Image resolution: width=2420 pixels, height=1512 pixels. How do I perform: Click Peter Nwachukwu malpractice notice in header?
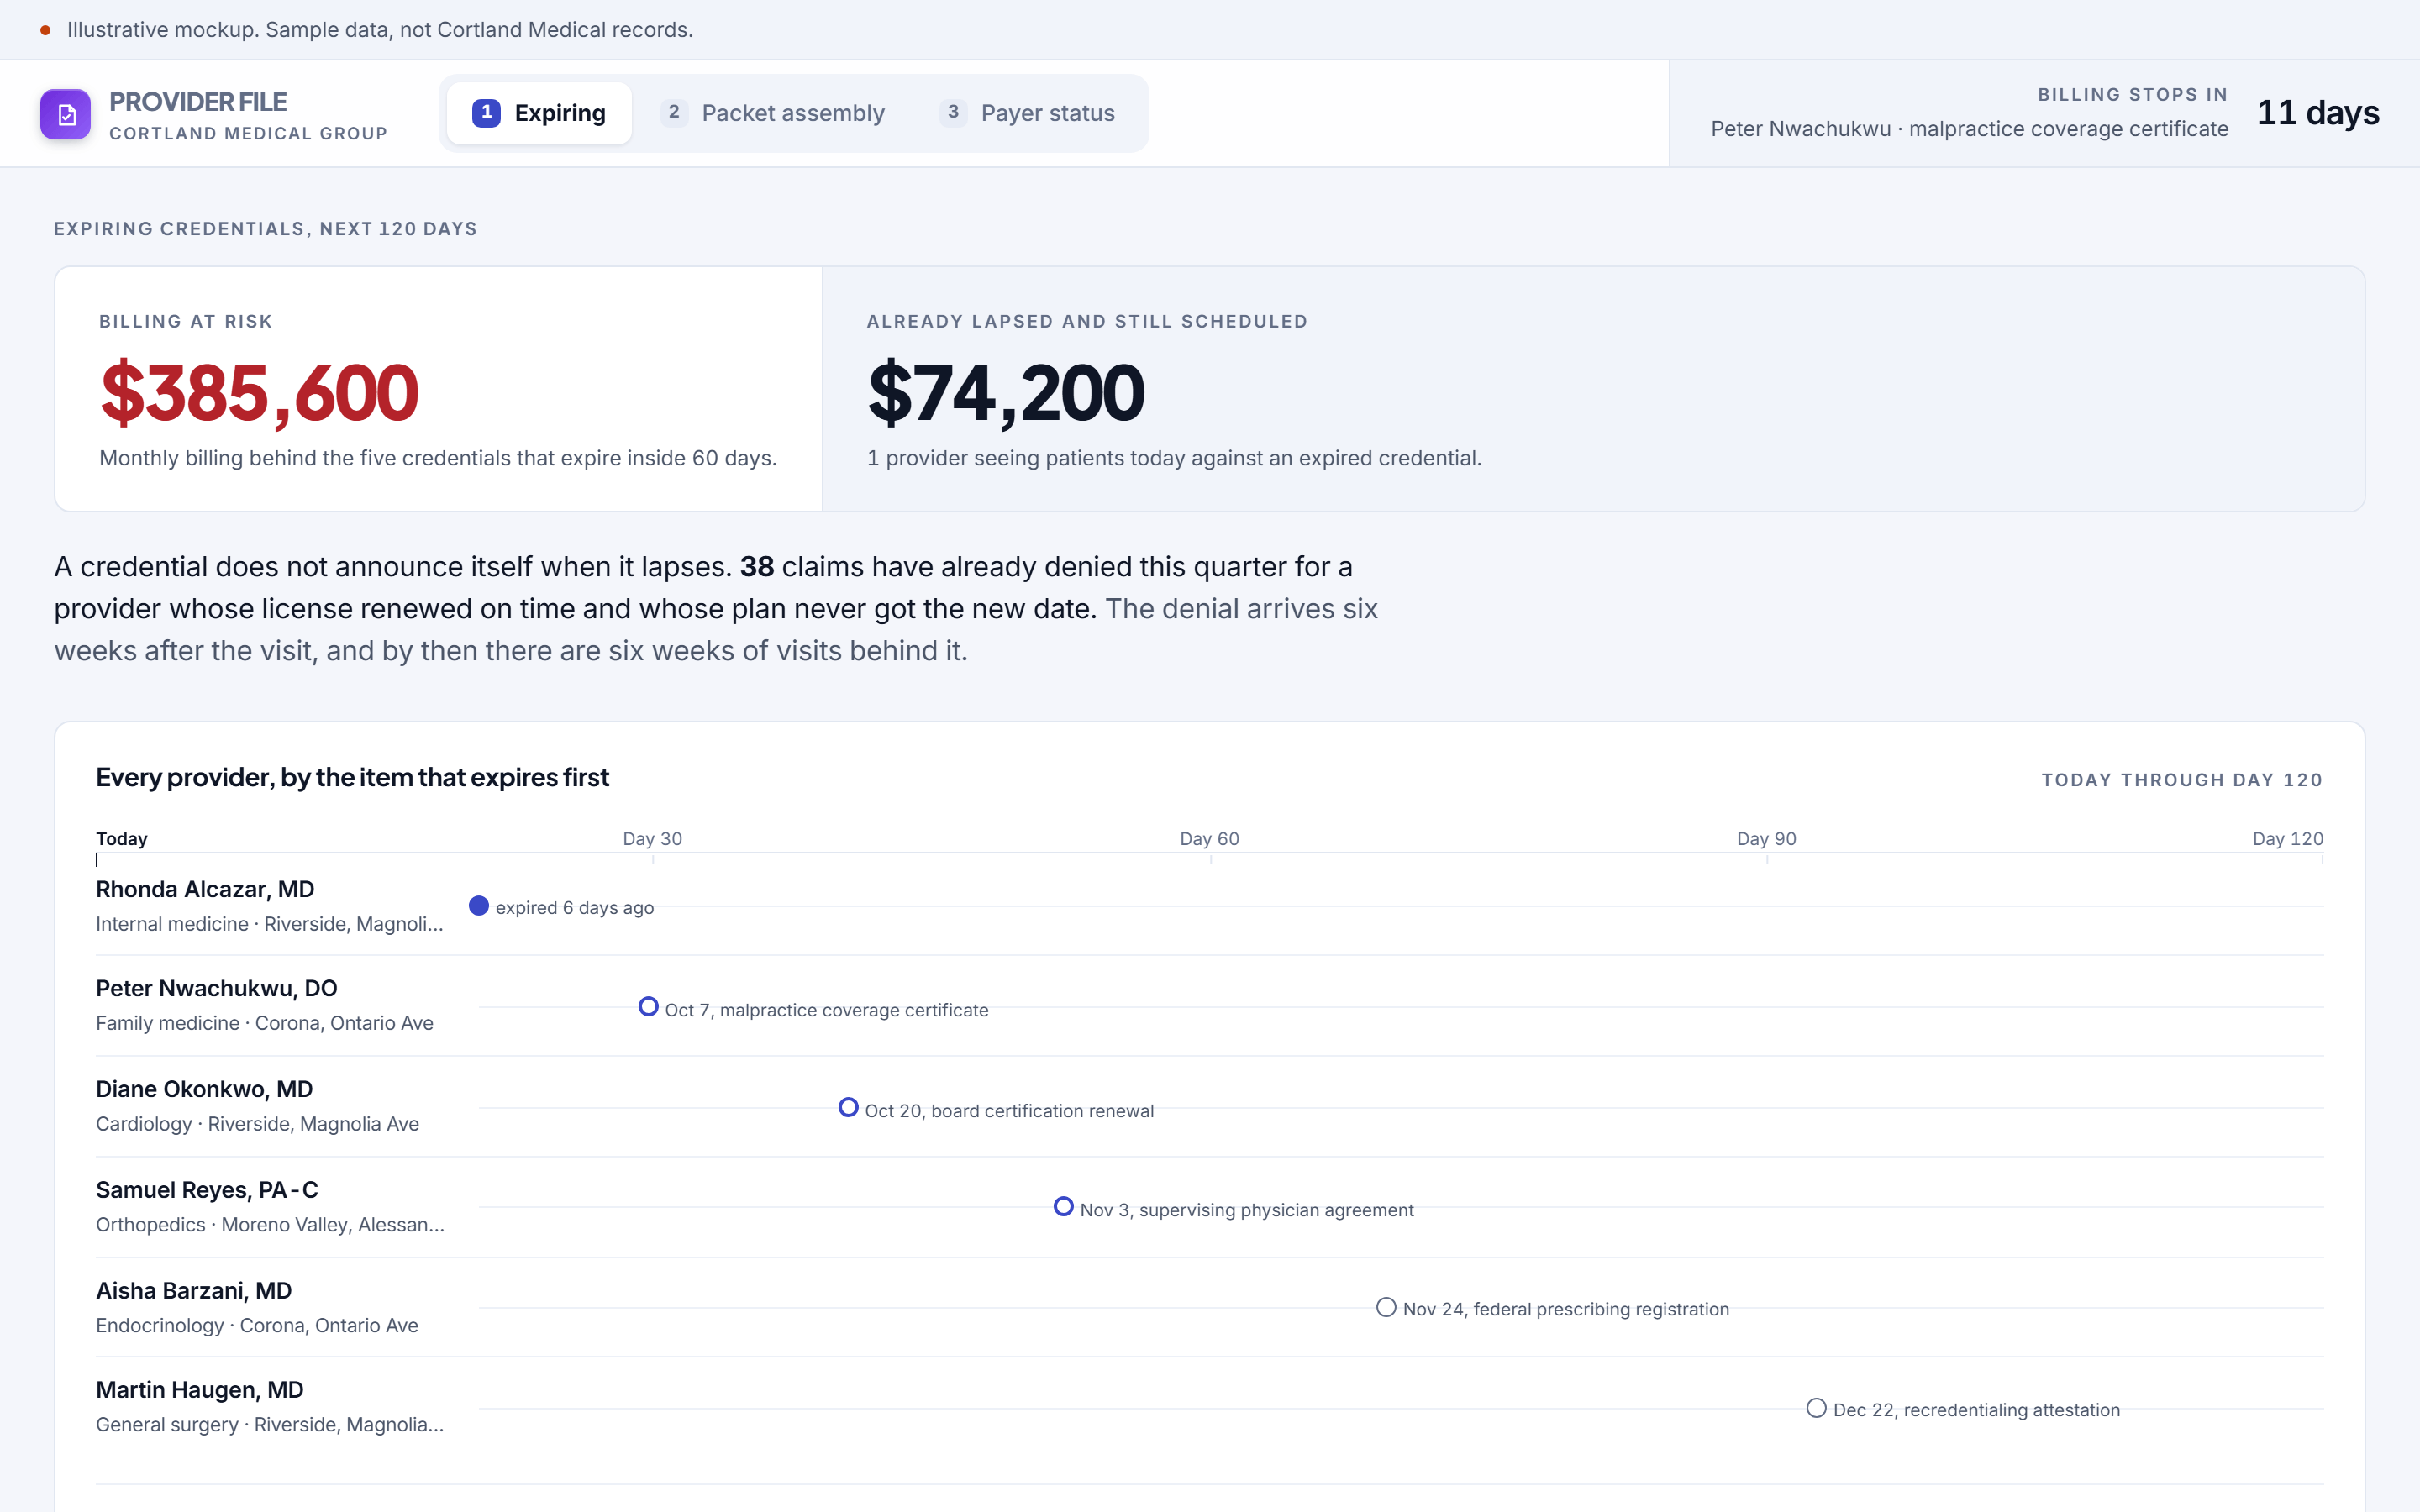(1969, 129)
